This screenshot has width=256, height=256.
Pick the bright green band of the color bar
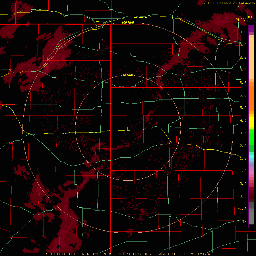[251, 137]
